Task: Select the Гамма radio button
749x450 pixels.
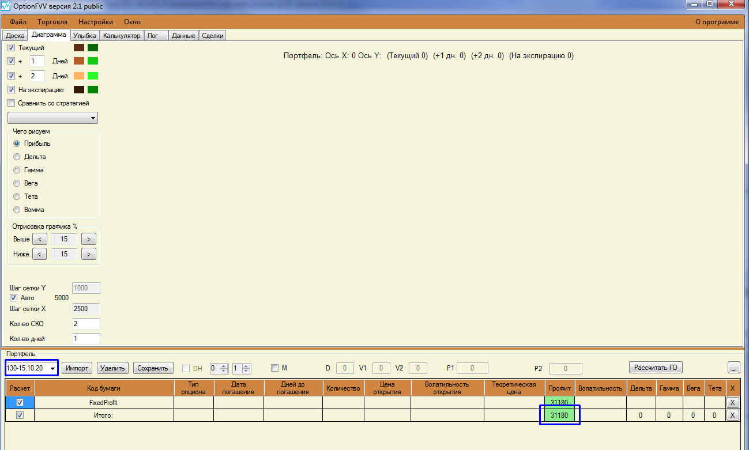Action: [x=17, y=170]
